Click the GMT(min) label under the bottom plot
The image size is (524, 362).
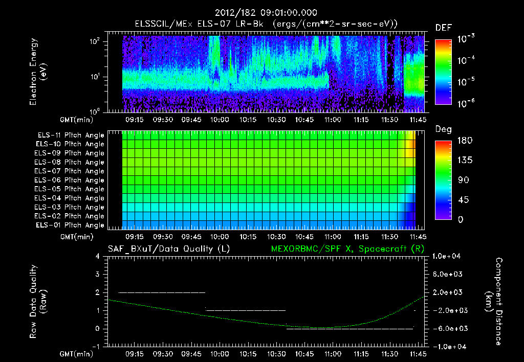(x=76, y=354)
